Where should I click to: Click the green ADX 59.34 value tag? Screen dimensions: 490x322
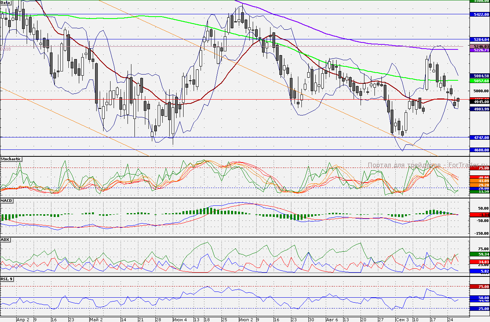click(479, 254)
